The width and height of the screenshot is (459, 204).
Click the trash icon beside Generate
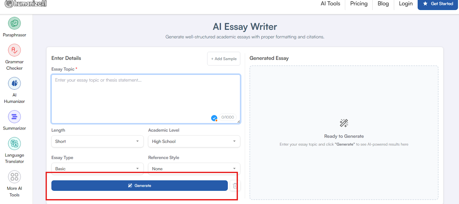[x=235, y=186]
